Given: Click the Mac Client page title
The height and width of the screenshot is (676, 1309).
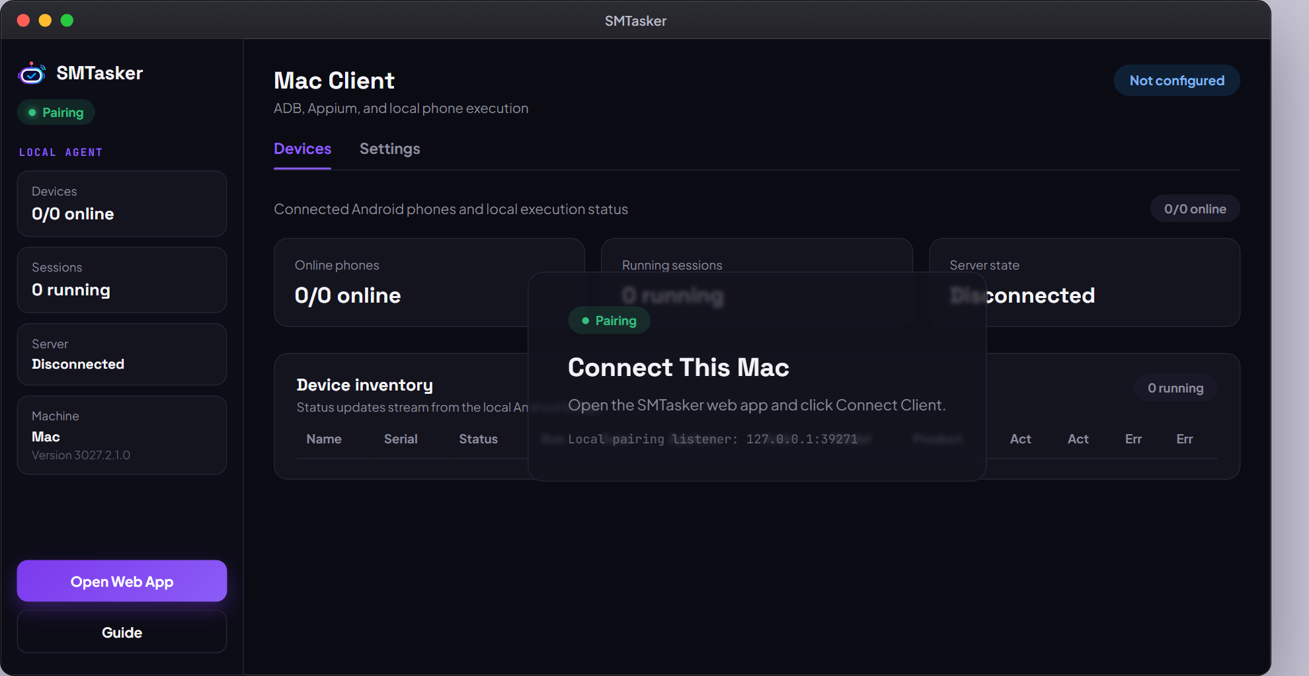Looking at the screenshot, I should tap(334, 81).
